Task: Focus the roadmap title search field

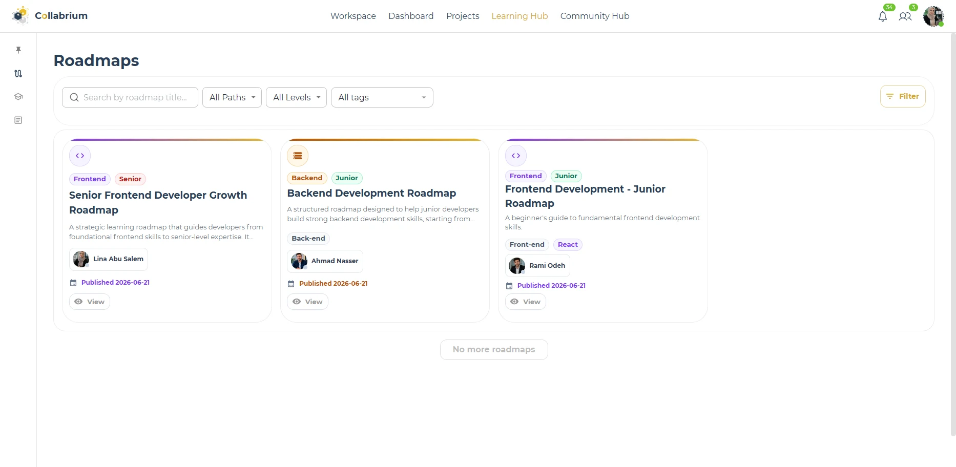Action: point(130,97)
